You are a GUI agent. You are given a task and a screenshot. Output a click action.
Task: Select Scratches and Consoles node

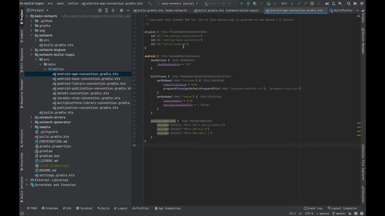(53, 185)
